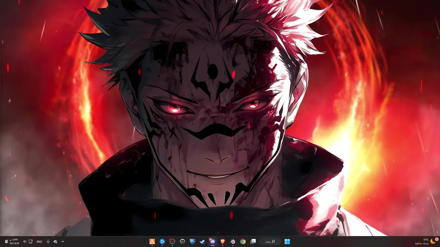Open Task View from the taskbar
Image resolution: width=440 pixels, height=247 pixels.
(253, 242)
